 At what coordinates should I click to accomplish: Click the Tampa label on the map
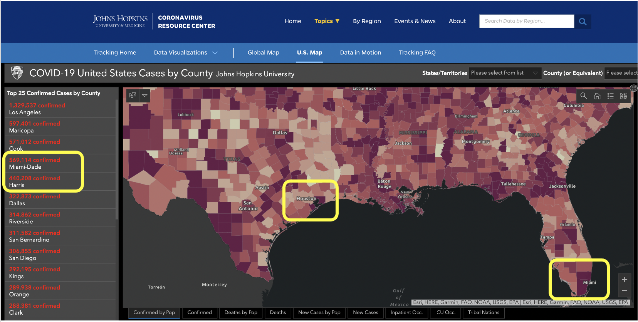coord(547,237)
